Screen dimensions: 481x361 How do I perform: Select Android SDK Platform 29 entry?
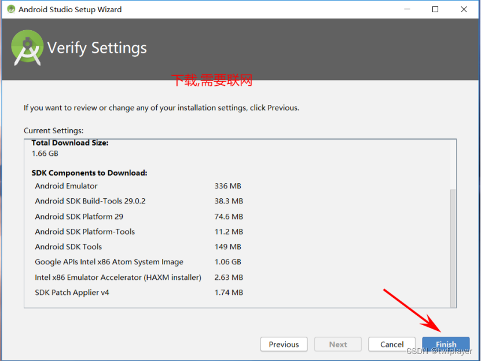pyautogui.click(x=79, y=216)
